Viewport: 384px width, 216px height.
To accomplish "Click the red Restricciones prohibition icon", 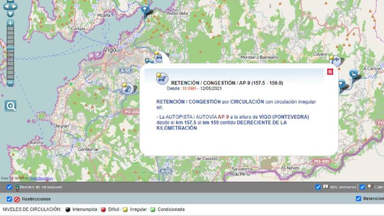I will (x=17, y=199).
